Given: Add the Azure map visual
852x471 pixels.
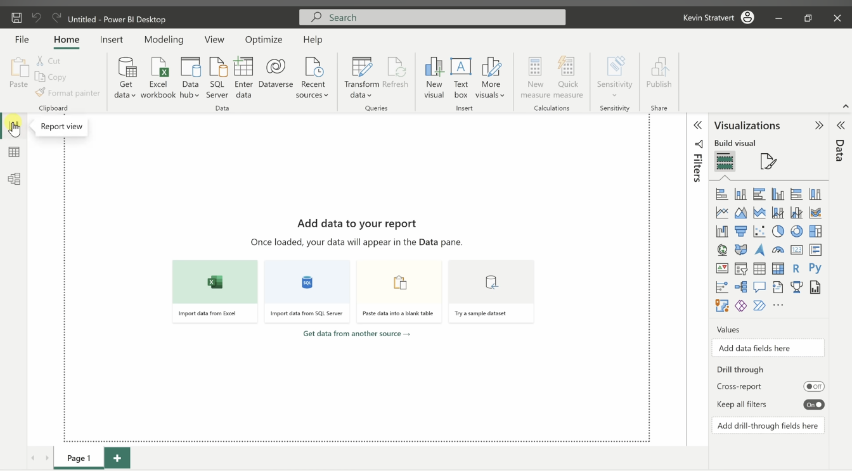Looking at the screenshot, I should click(x=759, y=250).
